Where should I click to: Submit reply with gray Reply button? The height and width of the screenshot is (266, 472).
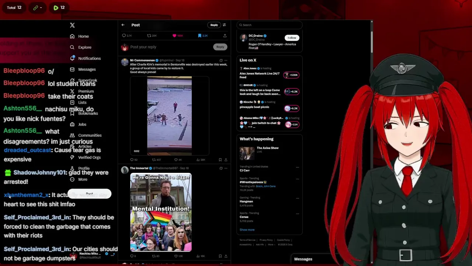[220, 47]
